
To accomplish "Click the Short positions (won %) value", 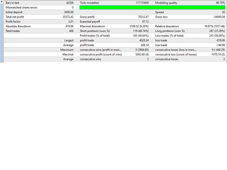I will [x=139, y=31].
